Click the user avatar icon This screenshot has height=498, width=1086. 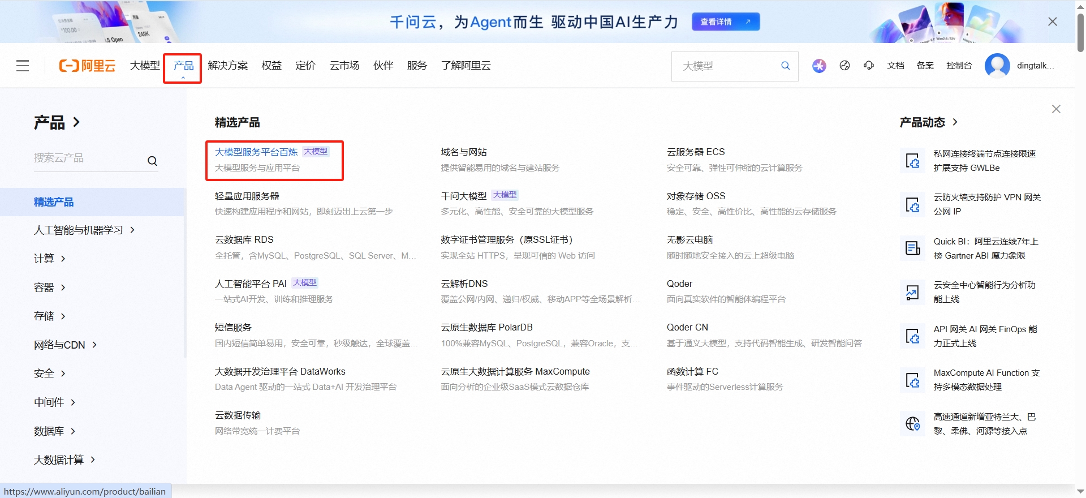[997, 66]
